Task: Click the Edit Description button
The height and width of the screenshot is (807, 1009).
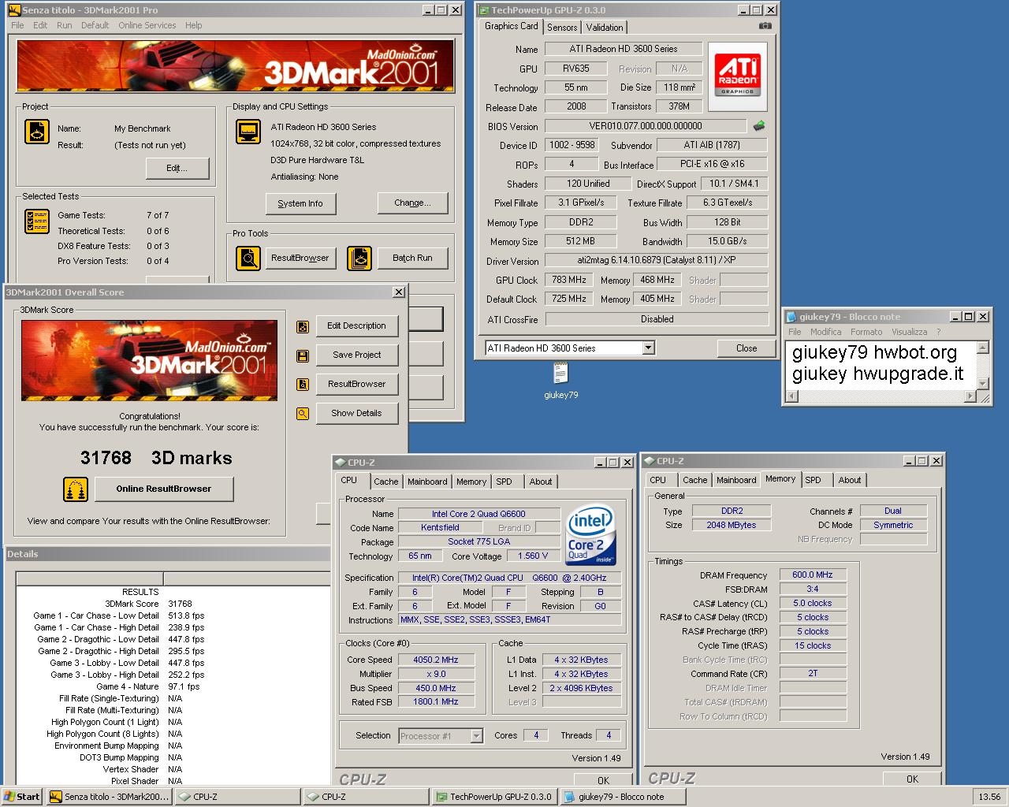Action: coord(357,326)
